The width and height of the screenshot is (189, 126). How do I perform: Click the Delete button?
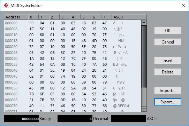pos(167,72)
